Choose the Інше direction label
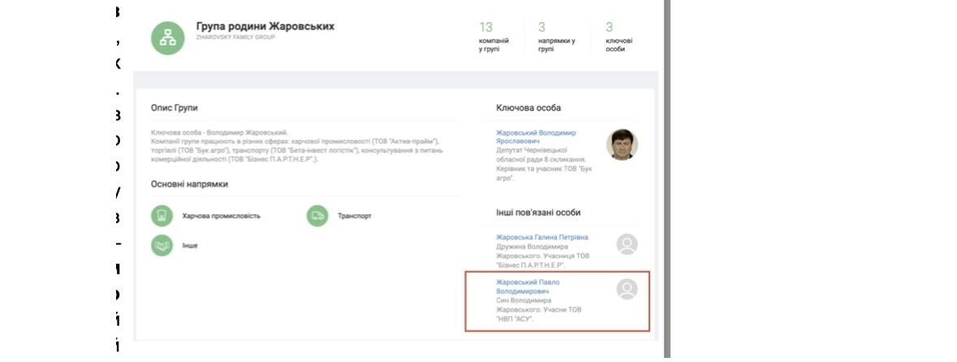The height and width of the screenshot is (362, 957). click(x=190, y=245)
